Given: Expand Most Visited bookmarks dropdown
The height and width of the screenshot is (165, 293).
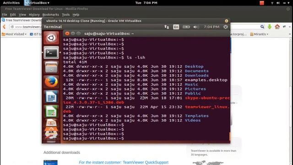Looking at the screenshot, I should click(x=14, y=34).
